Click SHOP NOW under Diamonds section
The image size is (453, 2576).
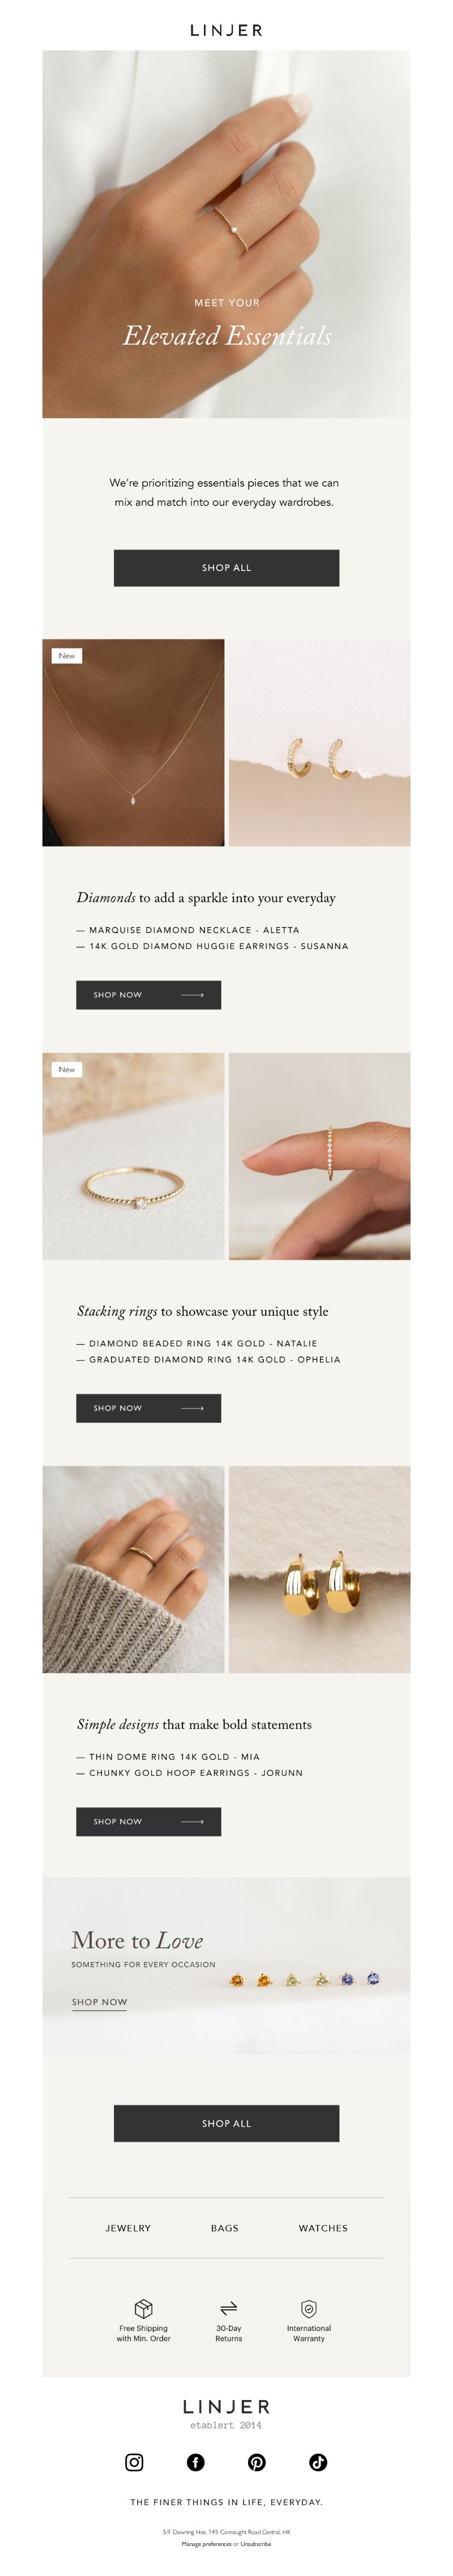[148, 994]
